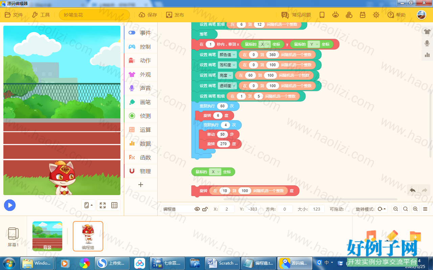Switch to the 数据 block category
433x270 pixels.
pos(141,143)
